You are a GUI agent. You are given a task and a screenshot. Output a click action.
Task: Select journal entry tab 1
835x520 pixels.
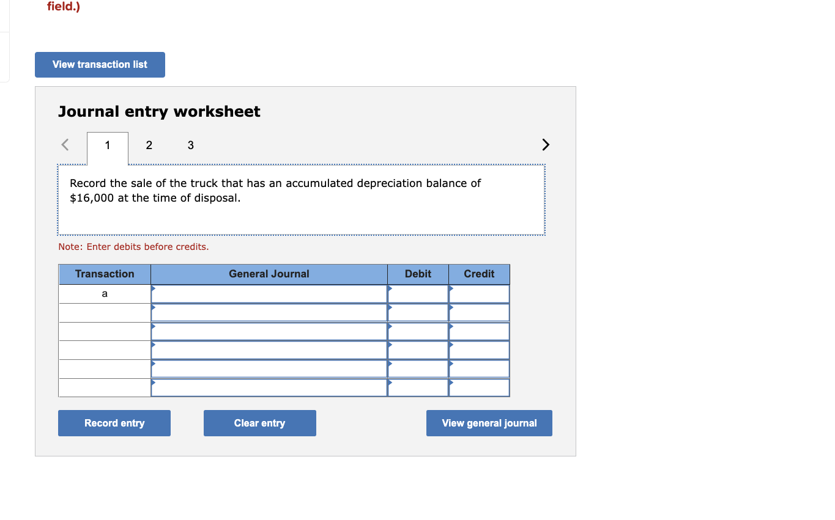(107, 145)
